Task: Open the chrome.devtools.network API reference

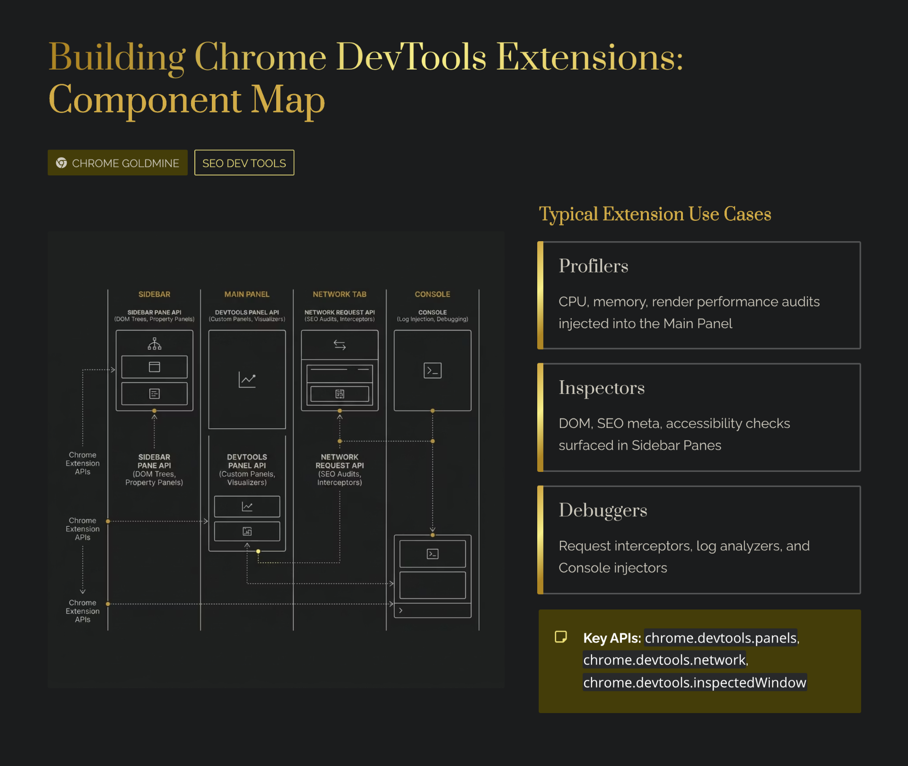Action: click(x=664, y=660)
